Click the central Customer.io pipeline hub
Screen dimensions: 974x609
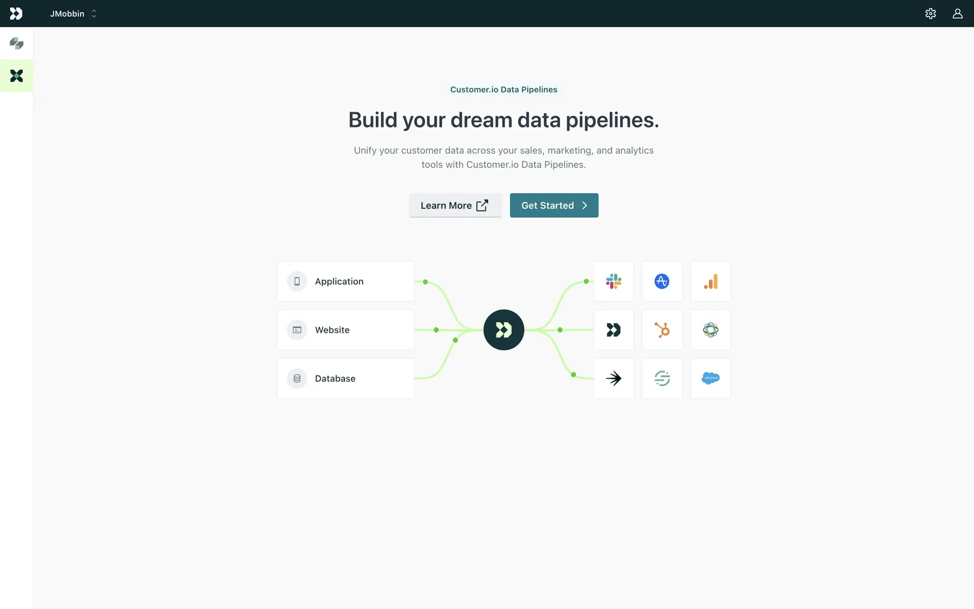coord(503,330)
